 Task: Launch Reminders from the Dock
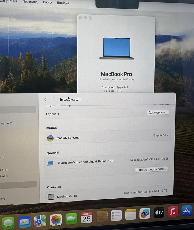tap(116, 215)
